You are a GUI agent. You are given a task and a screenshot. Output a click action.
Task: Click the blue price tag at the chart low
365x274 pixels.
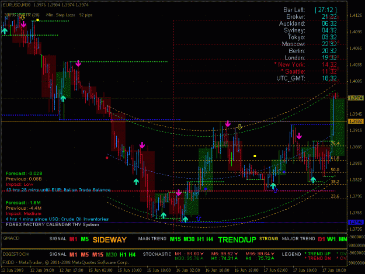point(356,223)
